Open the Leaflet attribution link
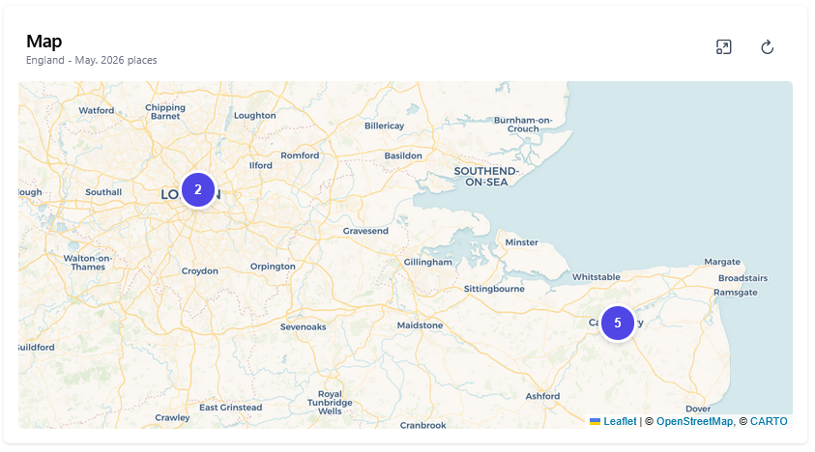 [x=620, y=421]
